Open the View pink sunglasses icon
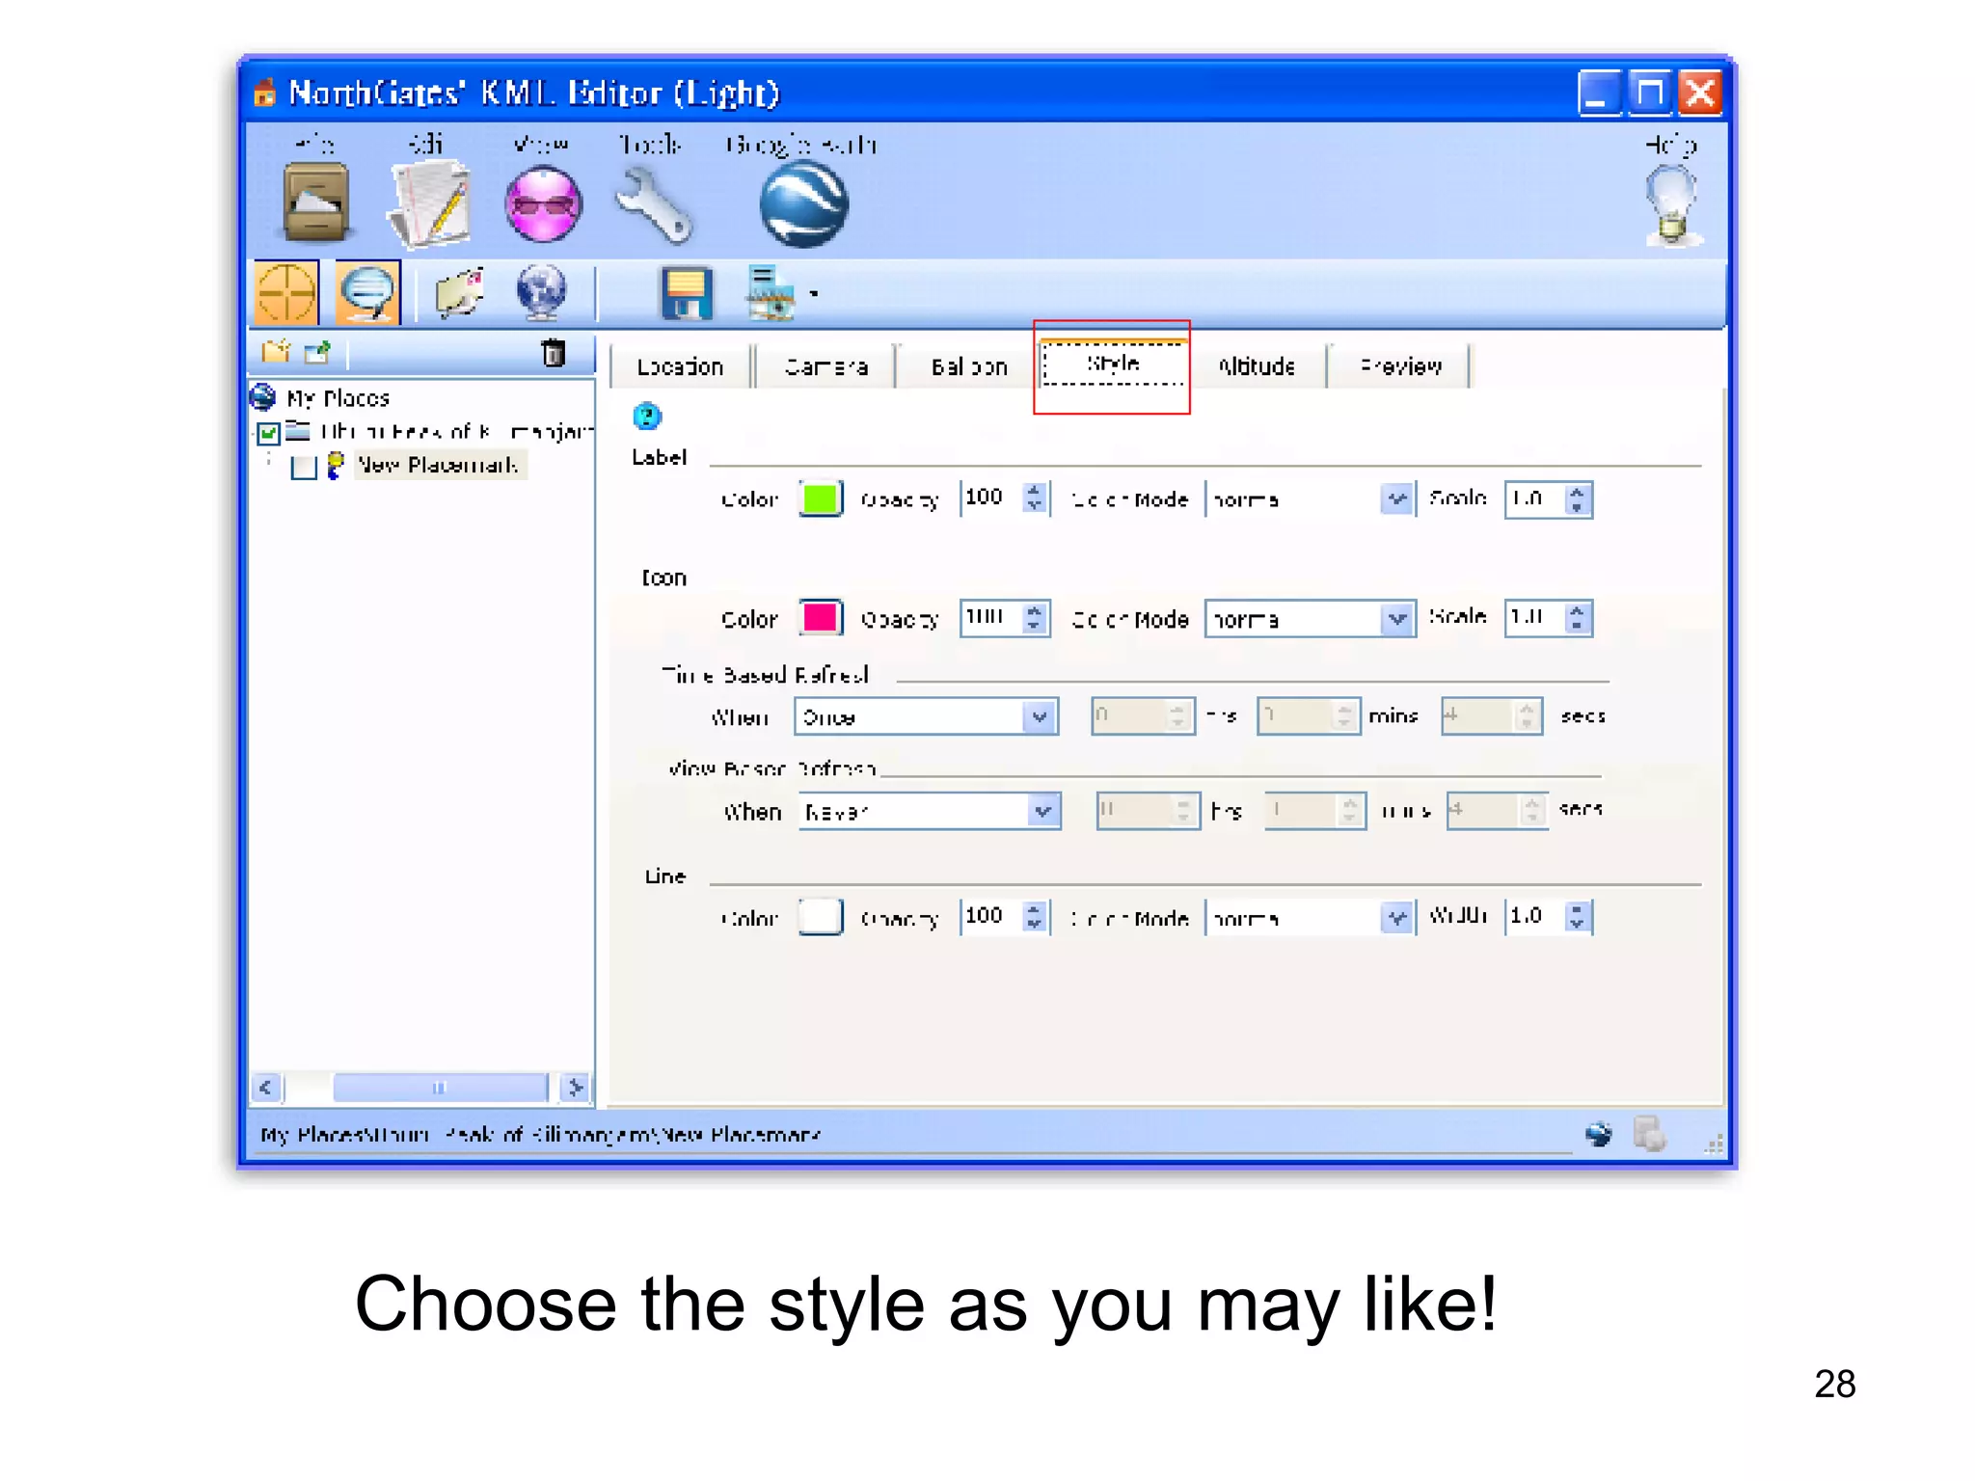Viewport: 1975px width, 1481px height. [x=544, y=203]
